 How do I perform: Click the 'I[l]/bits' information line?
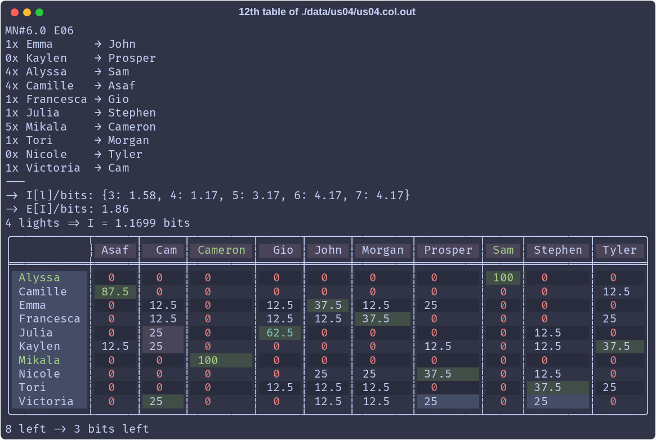208,195
